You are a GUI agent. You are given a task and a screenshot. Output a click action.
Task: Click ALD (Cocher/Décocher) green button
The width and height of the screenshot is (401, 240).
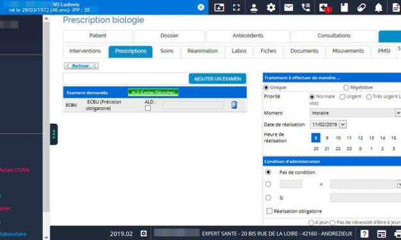pos(153,93)
